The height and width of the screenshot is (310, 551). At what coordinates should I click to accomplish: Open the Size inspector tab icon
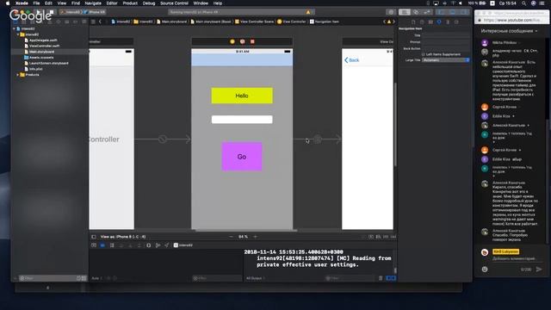[448, 22]
